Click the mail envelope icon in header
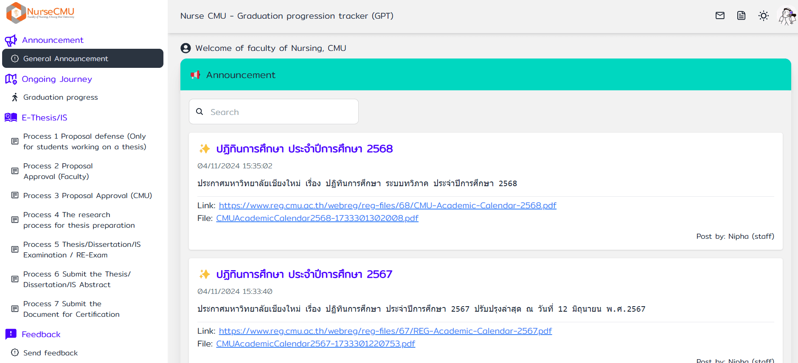 (720, 16)
